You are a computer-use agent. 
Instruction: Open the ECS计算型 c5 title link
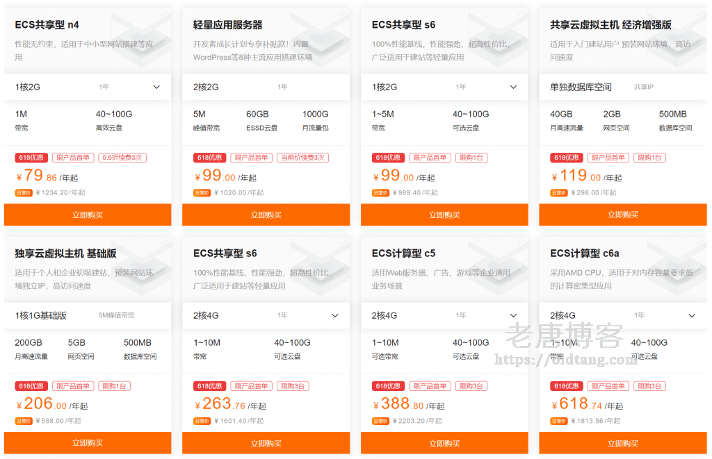pyautogui.click(x=403, y=253)
